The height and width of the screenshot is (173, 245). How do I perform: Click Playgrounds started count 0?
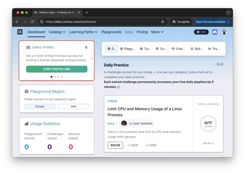[27, 147]
